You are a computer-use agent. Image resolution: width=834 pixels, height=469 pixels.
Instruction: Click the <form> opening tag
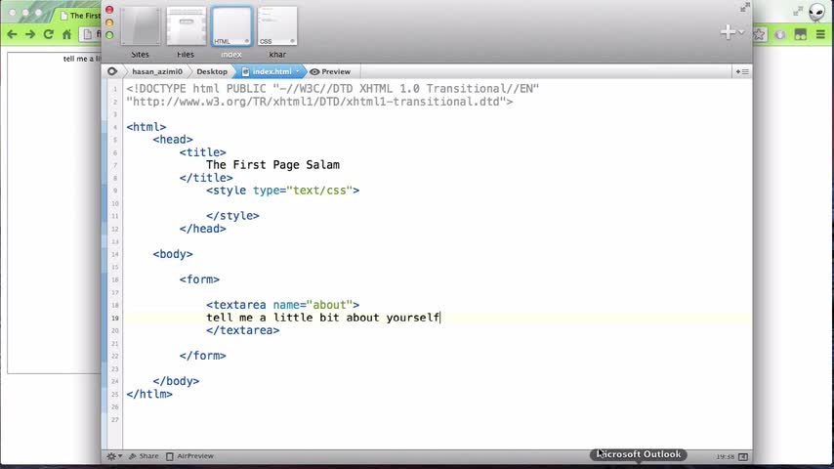[199, 279]
